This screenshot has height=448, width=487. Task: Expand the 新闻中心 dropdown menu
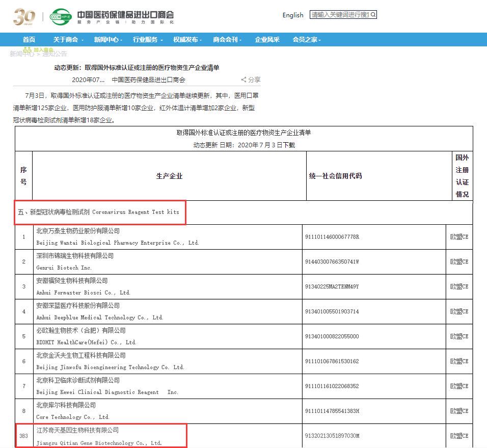pyautogui.click(x=108, y=39)
